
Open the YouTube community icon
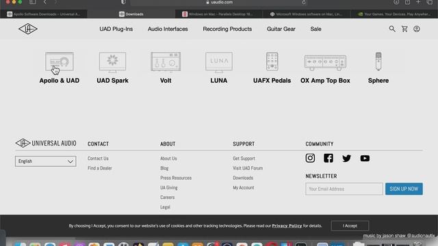365,159
